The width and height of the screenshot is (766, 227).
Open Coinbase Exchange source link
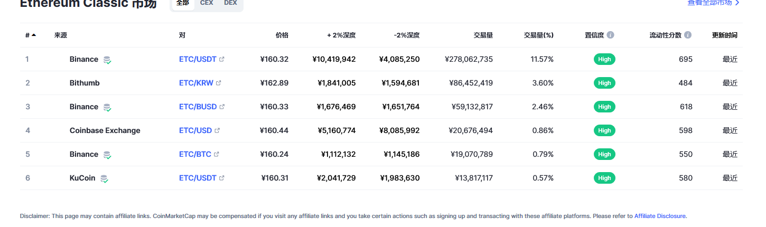[x=105, y=130]
